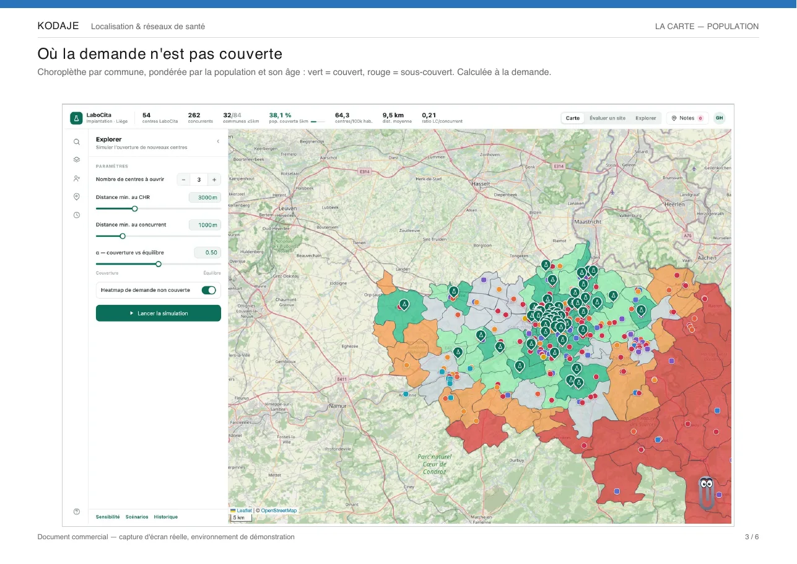Click the blue square marker near Scénarios red zone bottom
This screenshot has height=564, width=797.
(x=617, y=491)
